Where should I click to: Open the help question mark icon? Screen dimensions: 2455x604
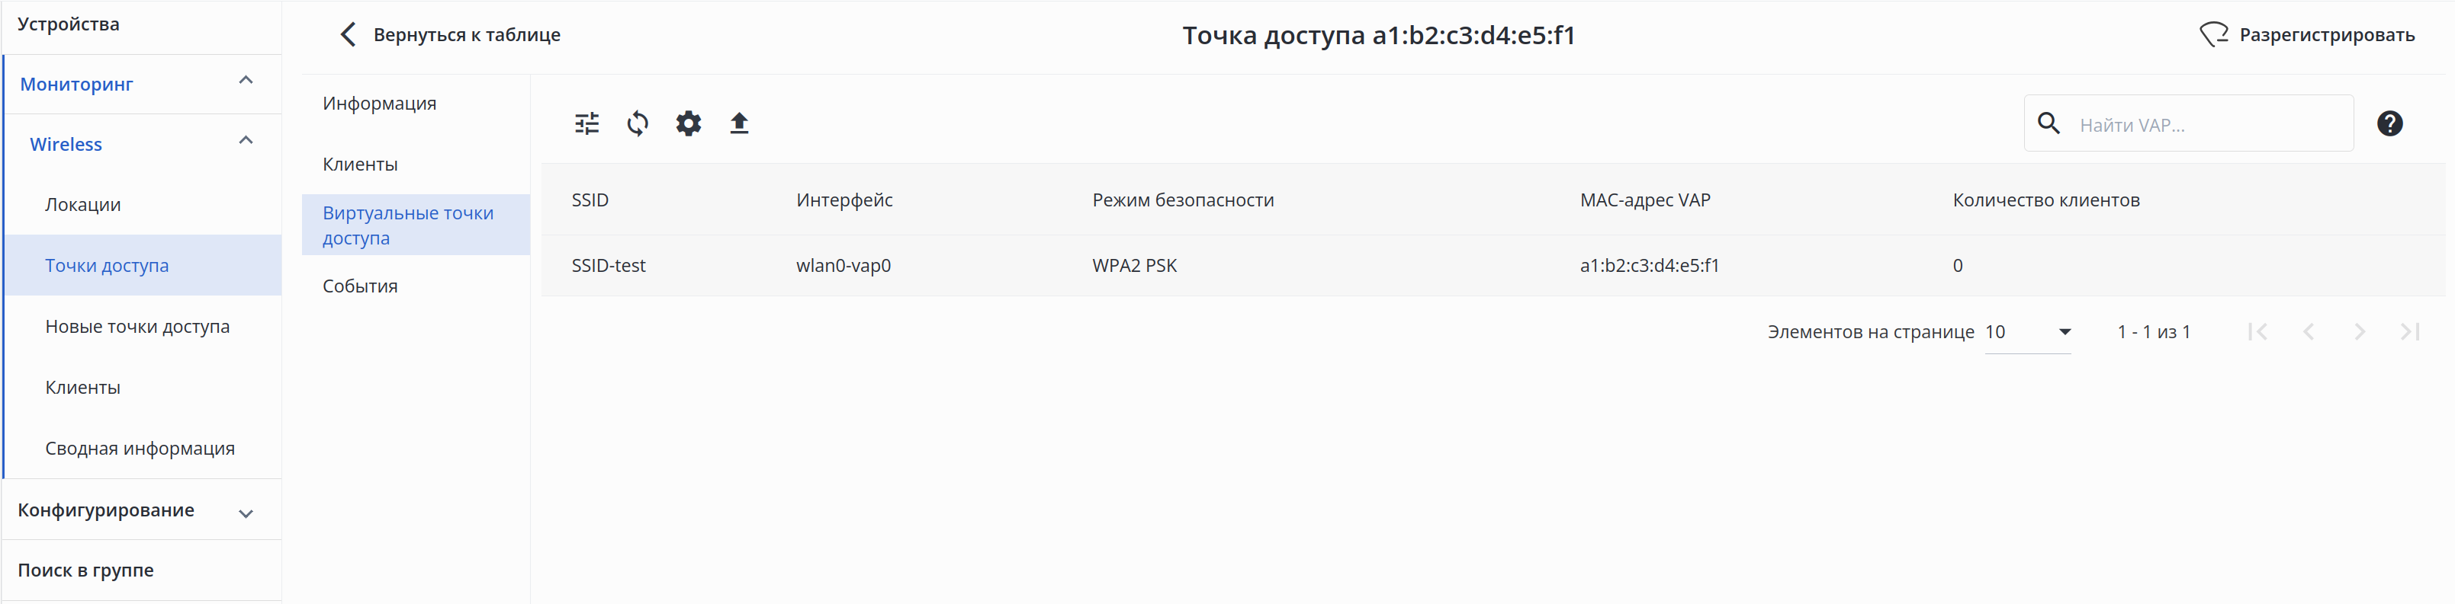point(2389,123)
